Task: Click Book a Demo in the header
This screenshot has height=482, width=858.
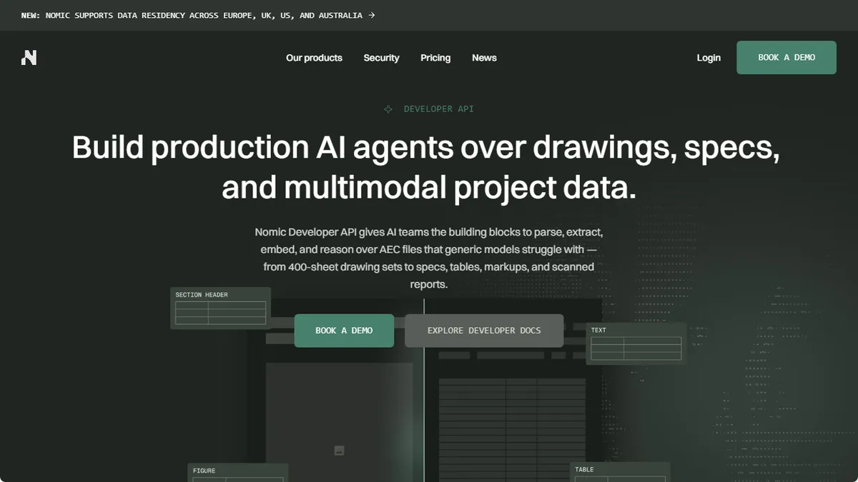Action: pyautogui.click(x=786, y=58)
